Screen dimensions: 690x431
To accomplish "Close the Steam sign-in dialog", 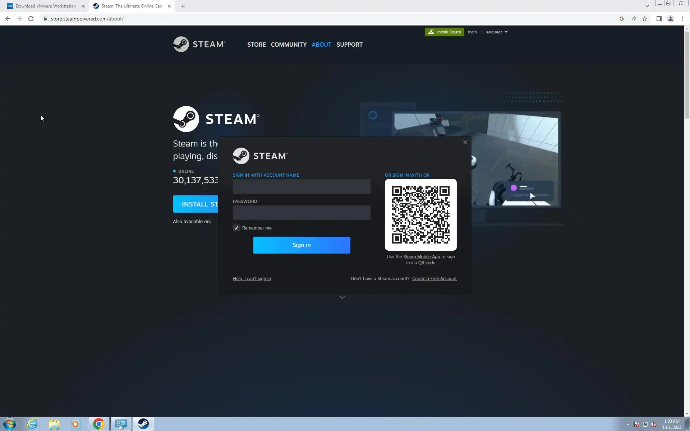I will (465, 142).
